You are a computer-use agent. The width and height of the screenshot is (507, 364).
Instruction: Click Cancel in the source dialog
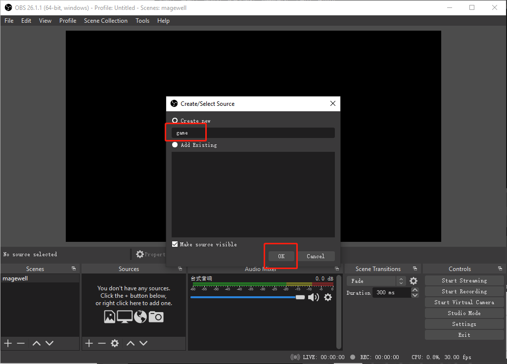coord(316,256)
